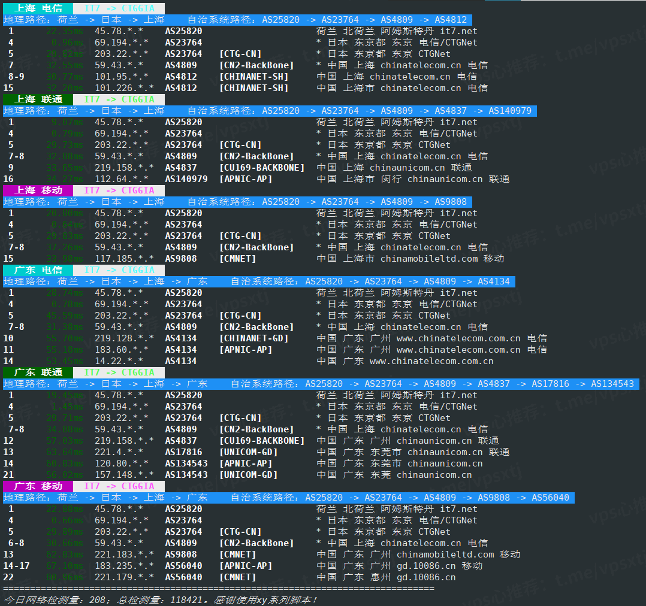This screenshot has height=606, width=646.
Task: Click "AS56040" in the 广东 移动 path line
Action: pyautogui.click(x=550, y=498)
